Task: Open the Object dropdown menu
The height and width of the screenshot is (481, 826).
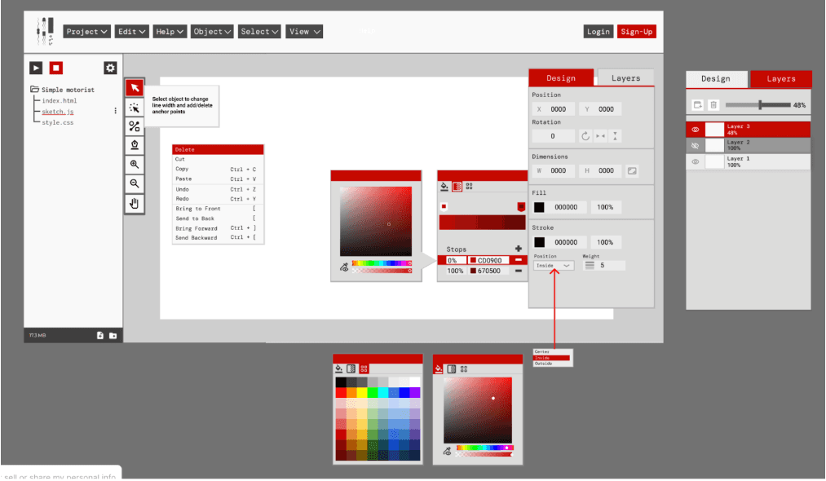Action: [212, 32]
